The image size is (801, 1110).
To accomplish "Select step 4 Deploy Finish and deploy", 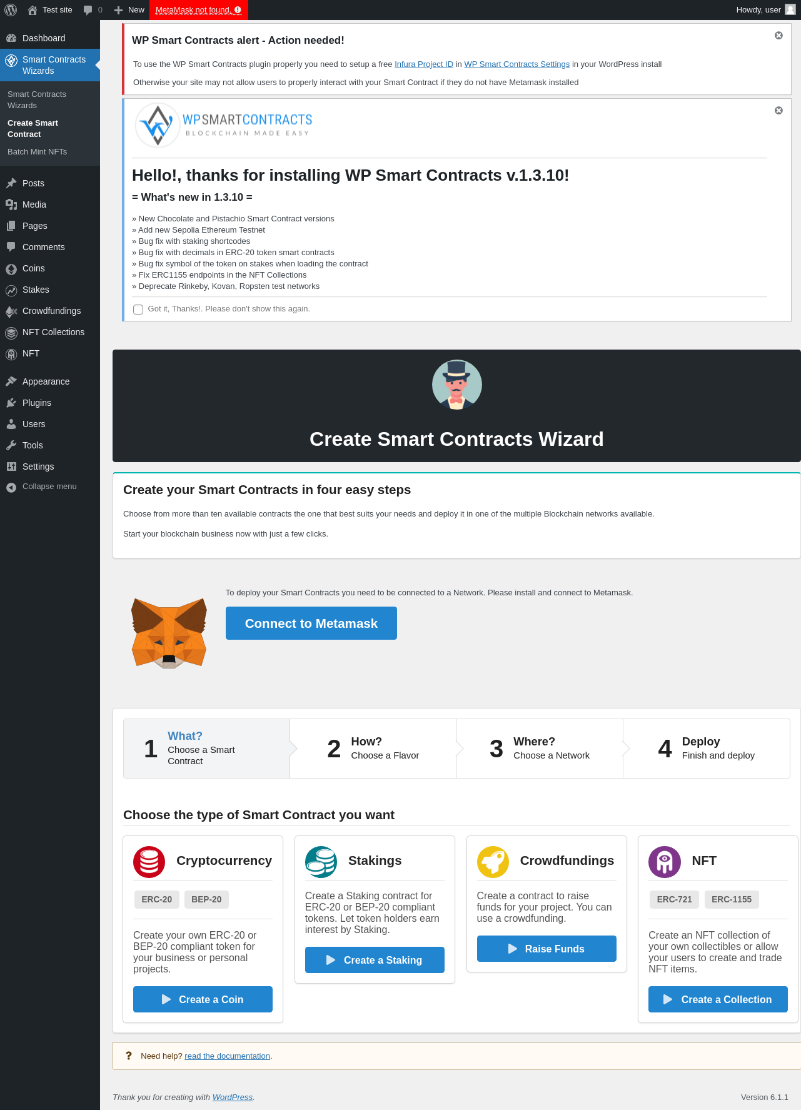I will click(707, 749).
